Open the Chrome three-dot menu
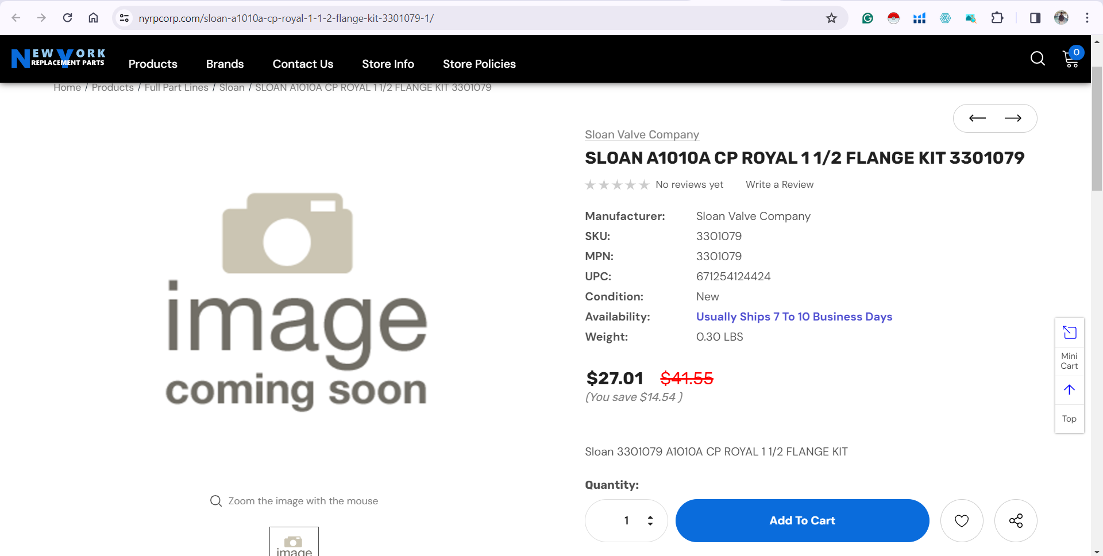1103x556 pixels. coord(1087,18)
